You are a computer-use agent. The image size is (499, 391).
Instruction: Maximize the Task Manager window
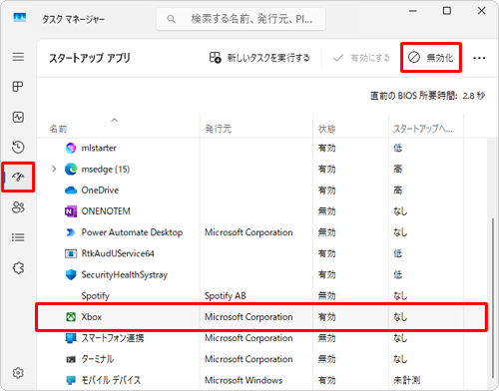coord(447,11)
